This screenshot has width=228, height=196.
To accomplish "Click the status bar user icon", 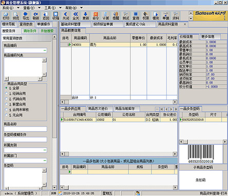I will (138, 193).
